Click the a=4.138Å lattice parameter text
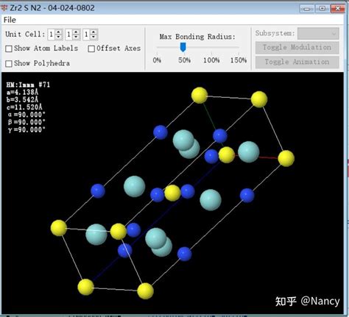The image size is (349, 317). pyautogui.click(x=23, y=93)
